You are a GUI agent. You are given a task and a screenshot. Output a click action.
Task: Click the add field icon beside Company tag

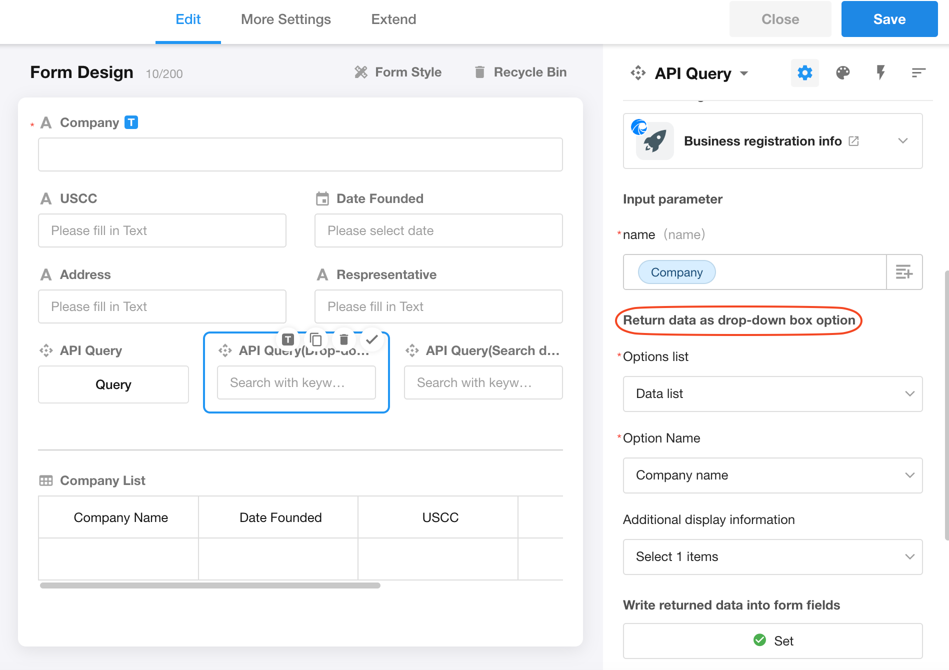(904, 272)
